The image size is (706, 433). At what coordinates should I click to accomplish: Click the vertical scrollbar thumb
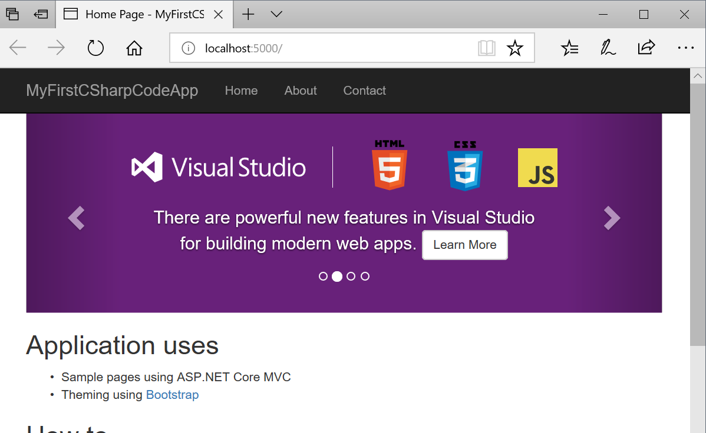698,215
